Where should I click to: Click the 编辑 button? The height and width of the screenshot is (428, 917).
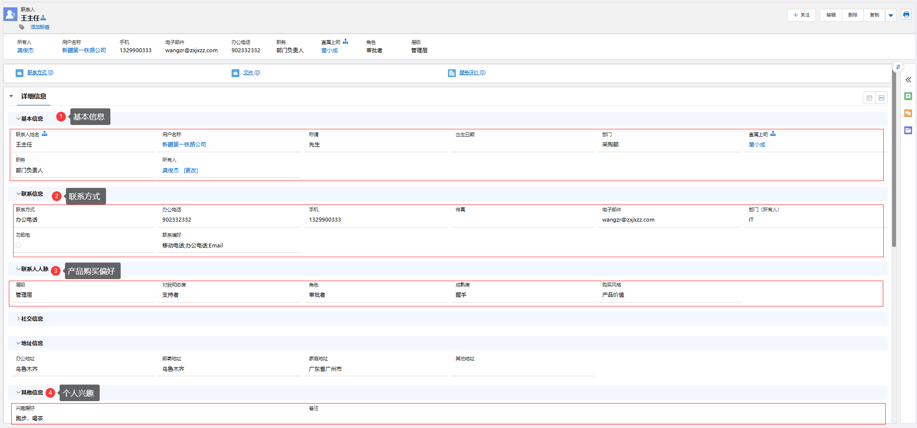(831, 15)
